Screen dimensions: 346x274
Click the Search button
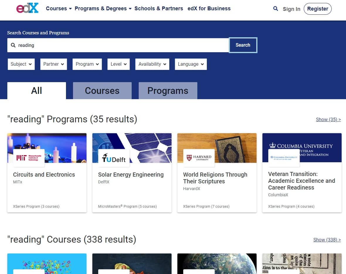[243, 45]
